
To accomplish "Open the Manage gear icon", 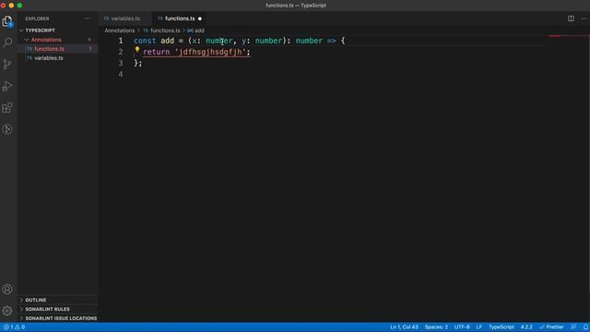I will click(7, 311).
